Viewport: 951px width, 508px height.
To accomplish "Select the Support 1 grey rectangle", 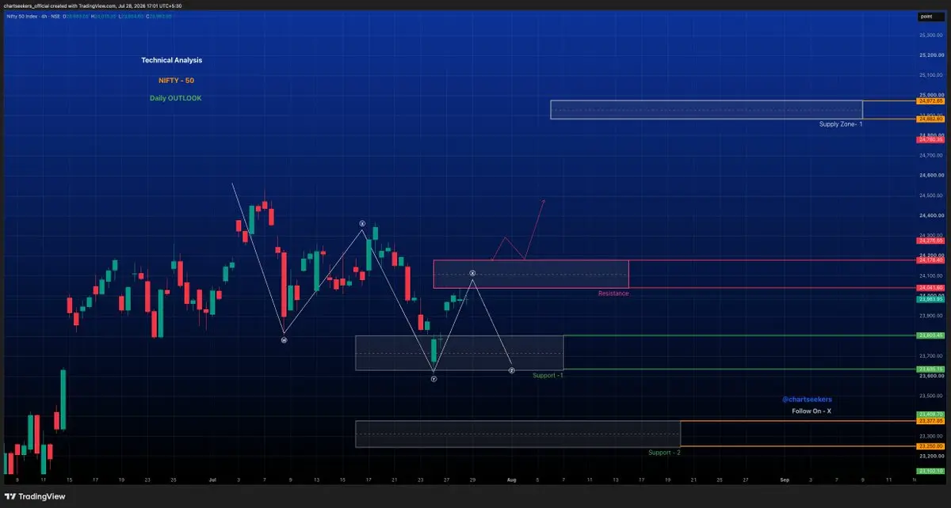I will pos(459,353).
